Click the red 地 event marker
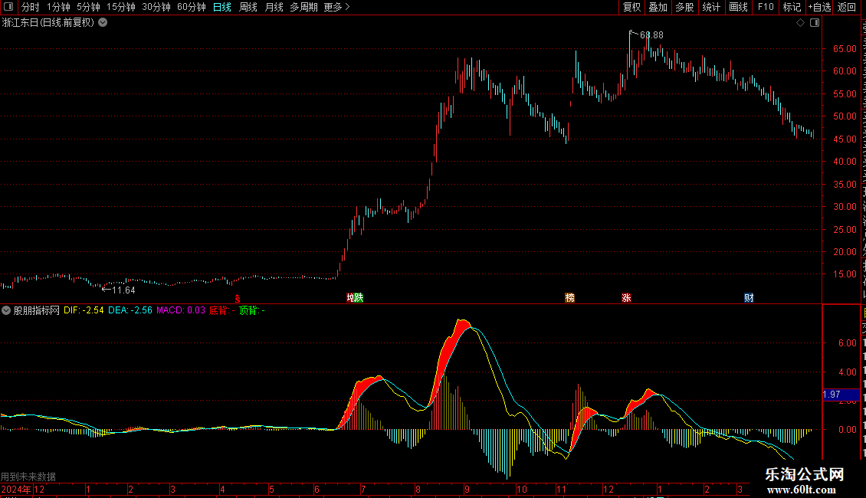Viewport: 866px width, 498px height. pos(349,297)
